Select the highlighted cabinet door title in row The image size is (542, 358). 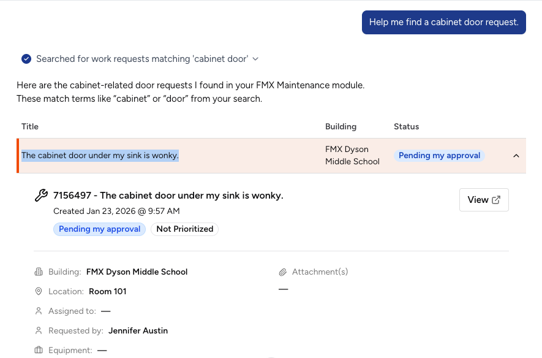click(x=100, y=156)
